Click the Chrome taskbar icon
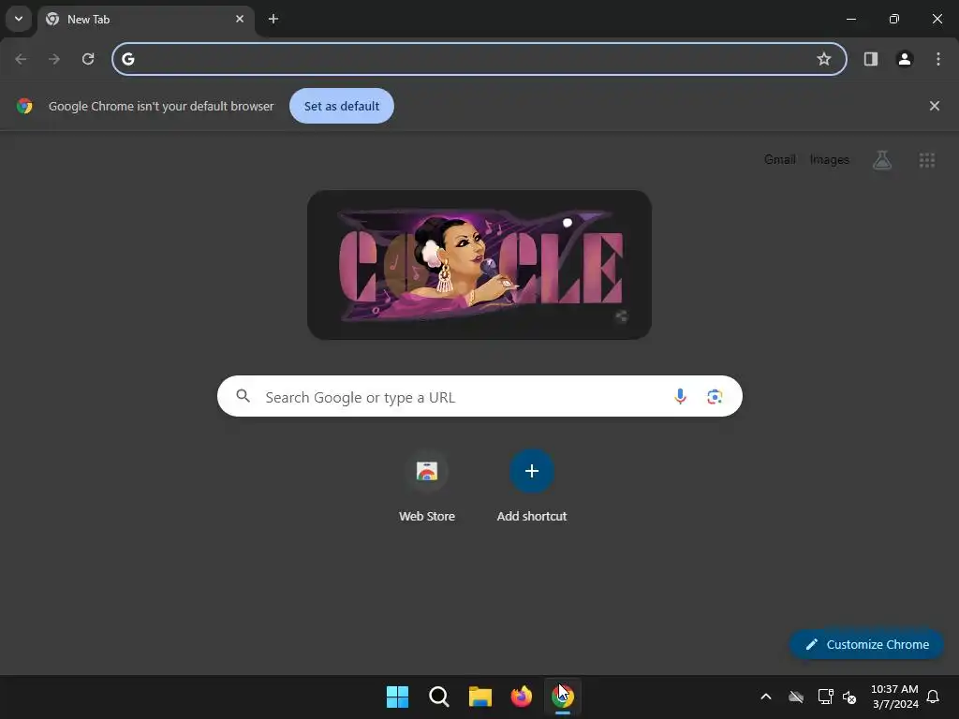The height and width of the screenshot is (719, 959). [563, 697]
